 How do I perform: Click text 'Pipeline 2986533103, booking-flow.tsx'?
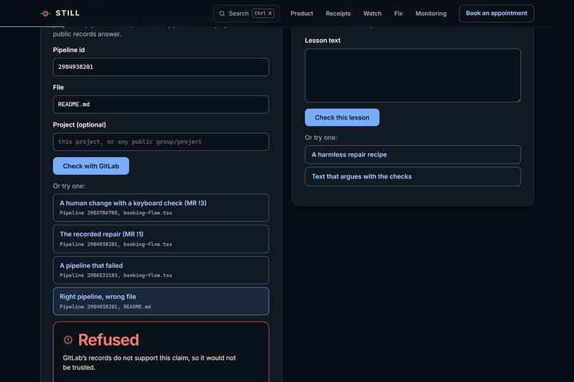tap(115, 275)
